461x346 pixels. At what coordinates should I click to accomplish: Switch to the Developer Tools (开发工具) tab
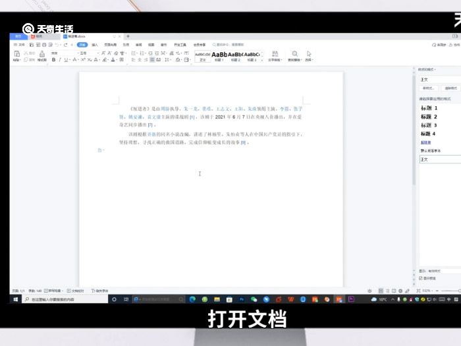click(180, 45)
